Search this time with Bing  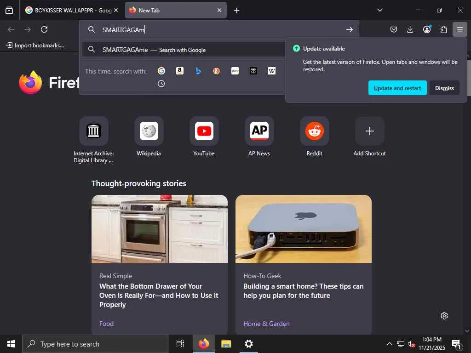click(x=198, y=71)
